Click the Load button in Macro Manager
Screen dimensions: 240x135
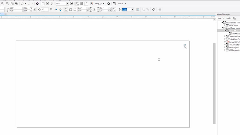coord(228,18)
